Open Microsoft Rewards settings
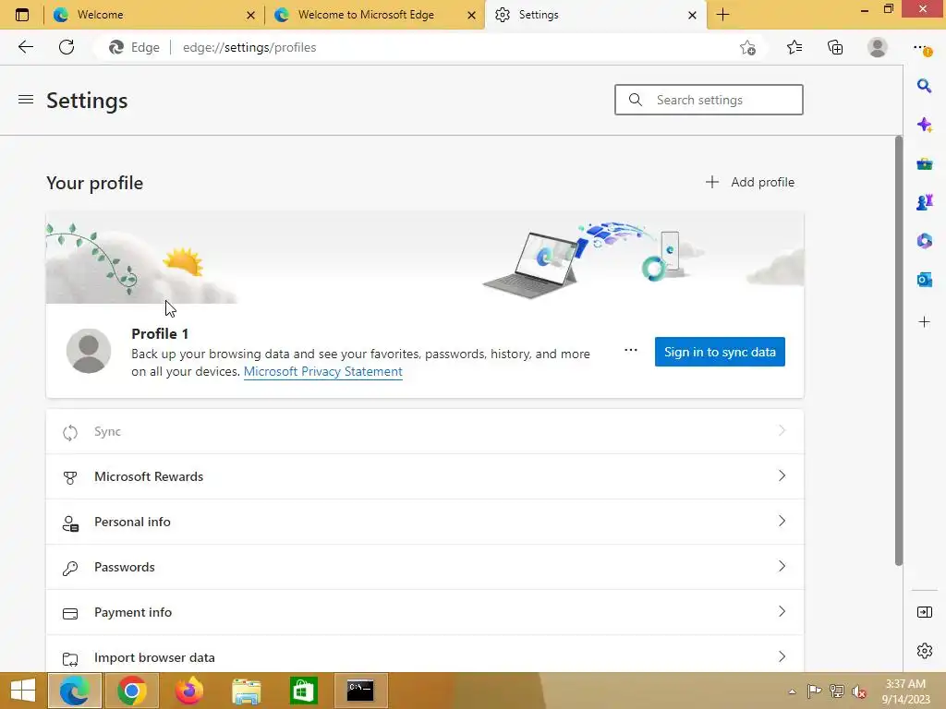 [425, 476]
